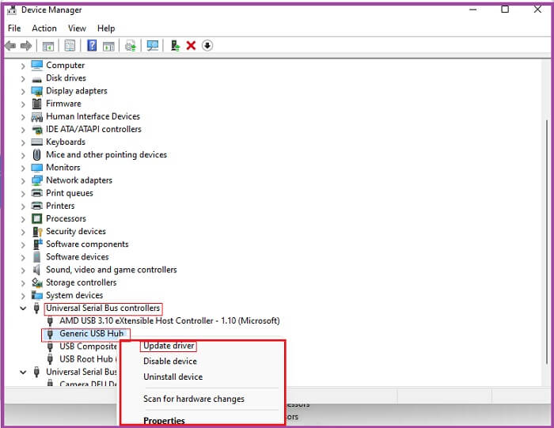Click the Human Interface Devices icon
The image size is (554, 428).
coord(36,116)
